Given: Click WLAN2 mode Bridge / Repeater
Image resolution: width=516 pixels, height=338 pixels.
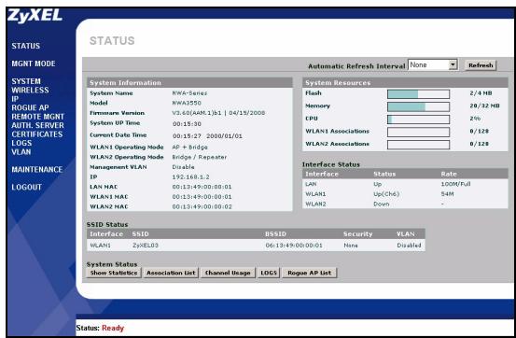Looking at the screenshot, I should coord(199,157).
